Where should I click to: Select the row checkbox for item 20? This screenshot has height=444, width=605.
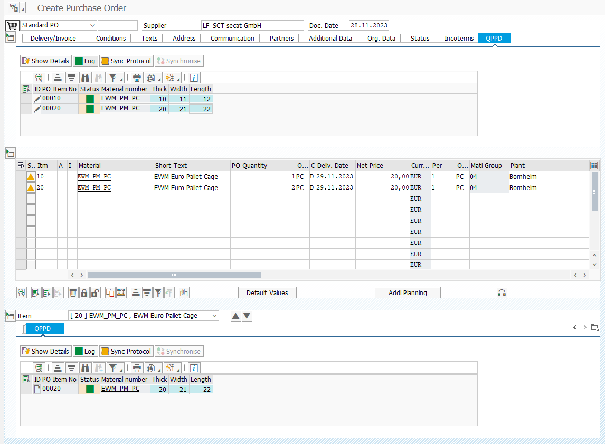(x=31, y=187)
